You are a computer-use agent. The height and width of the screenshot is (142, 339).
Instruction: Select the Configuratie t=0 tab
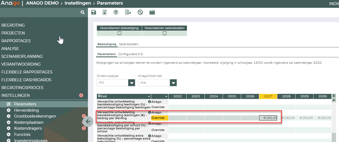click(x=130, y=54)
